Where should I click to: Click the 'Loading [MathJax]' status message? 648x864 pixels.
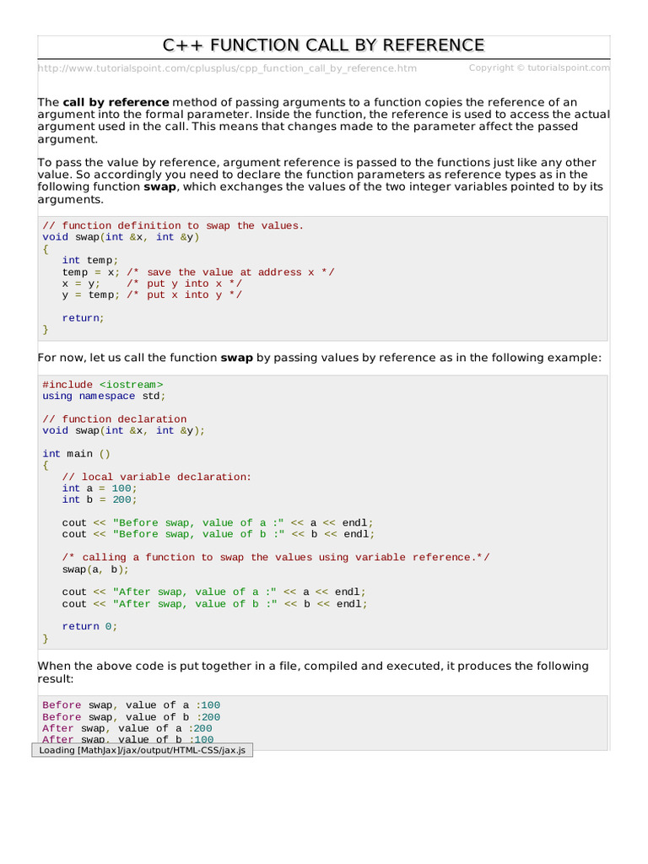pos(142,750)
